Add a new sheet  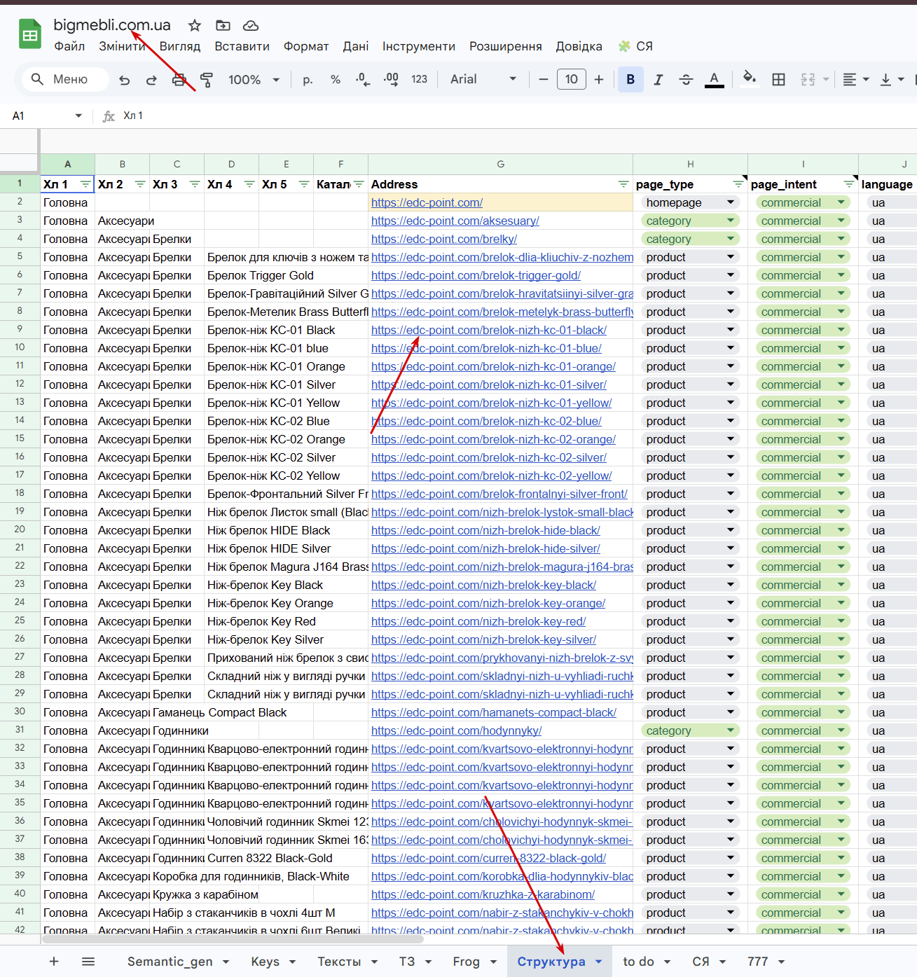tap(54, 962)
